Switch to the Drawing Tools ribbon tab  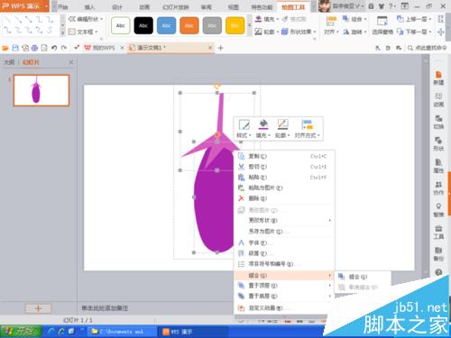[293, 7]
